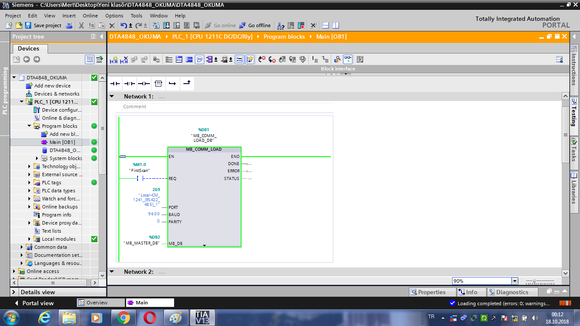This screenshot has height=326, width=580.
Task: Click the Print icon in main toolbar
Action: point(69,25)
